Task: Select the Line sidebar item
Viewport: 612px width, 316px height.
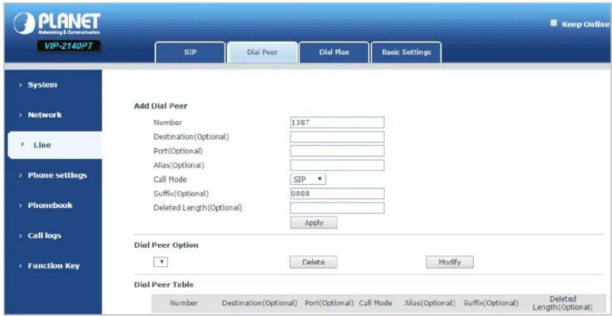Action: [55, 145]
